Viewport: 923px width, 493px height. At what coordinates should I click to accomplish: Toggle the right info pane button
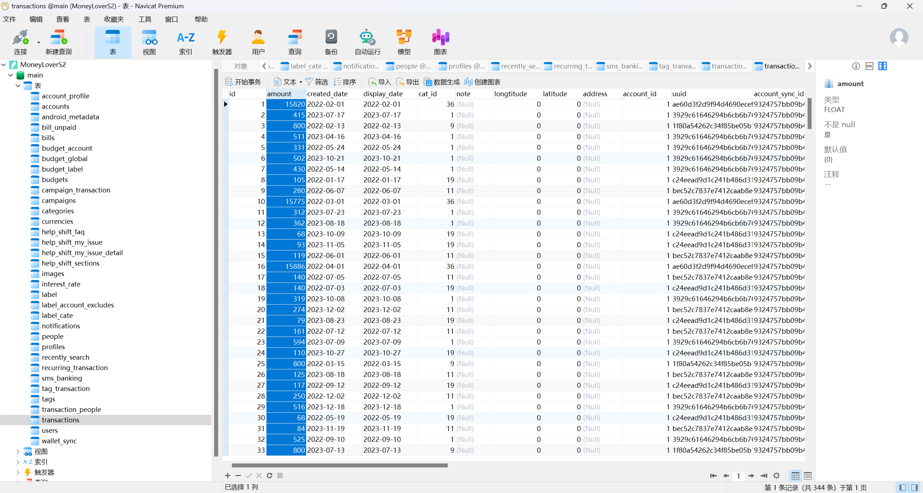tap(915, 487)
